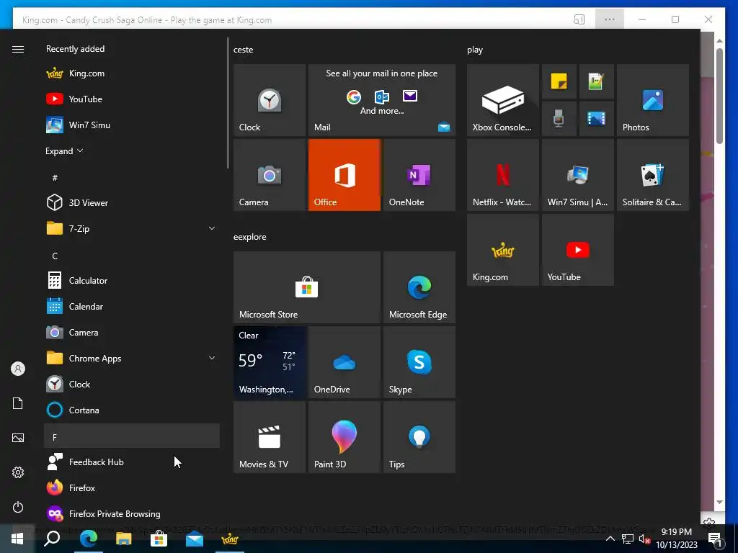Launch the Paint 3D tile
The height and width of the screenshot is (553, 738).
click(x=344, y=437)
